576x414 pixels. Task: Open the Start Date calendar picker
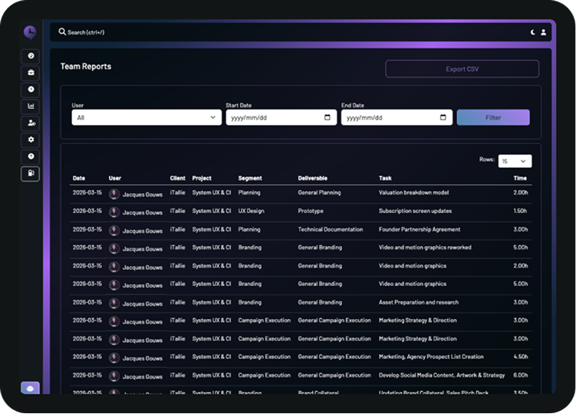tap(327, 117)
